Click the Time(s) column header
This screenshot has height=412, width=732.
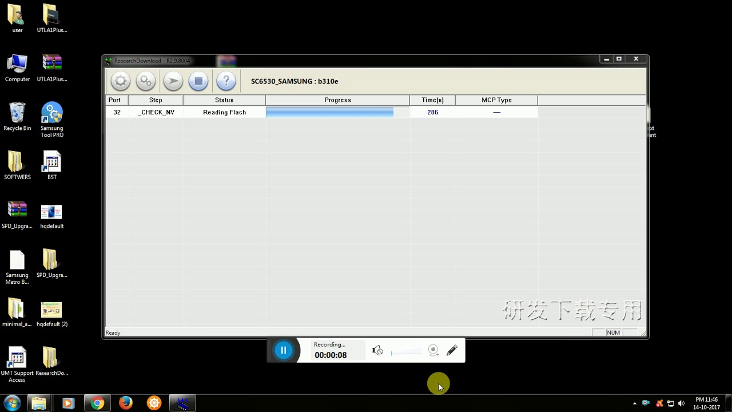[x=432, y=100]
